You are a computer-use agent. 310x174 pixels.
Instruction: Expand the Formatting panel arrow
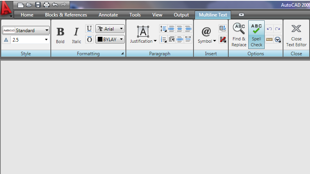click(122, 54)
